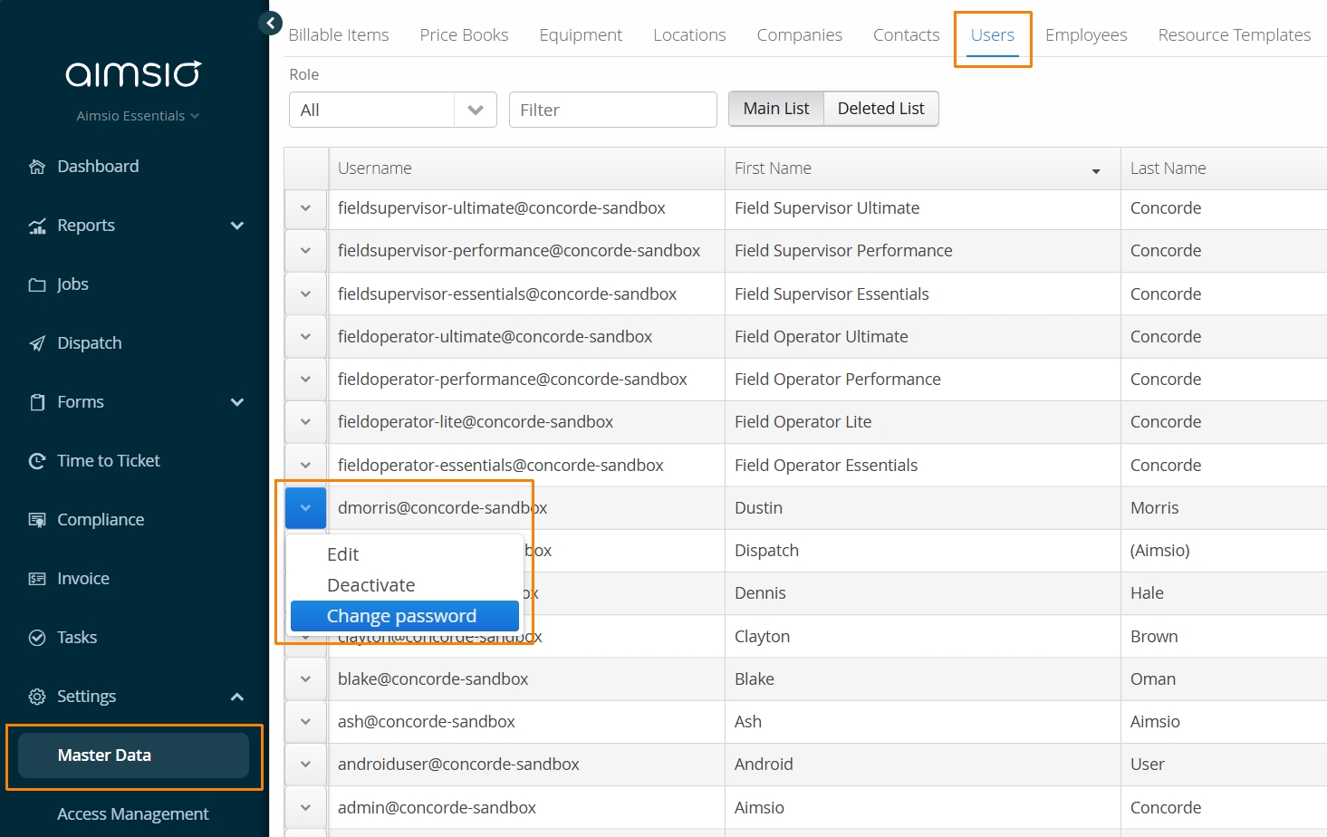Sort by the First Name column header
Image resolution: width=1327 pixels, height=837 pixels.
coord(922,168)
